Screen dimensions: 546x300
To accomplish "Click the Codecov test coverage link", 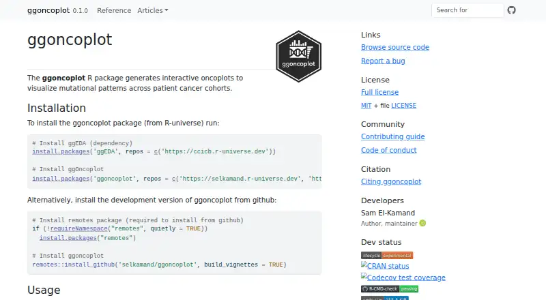I will click(x=403, y=277).
